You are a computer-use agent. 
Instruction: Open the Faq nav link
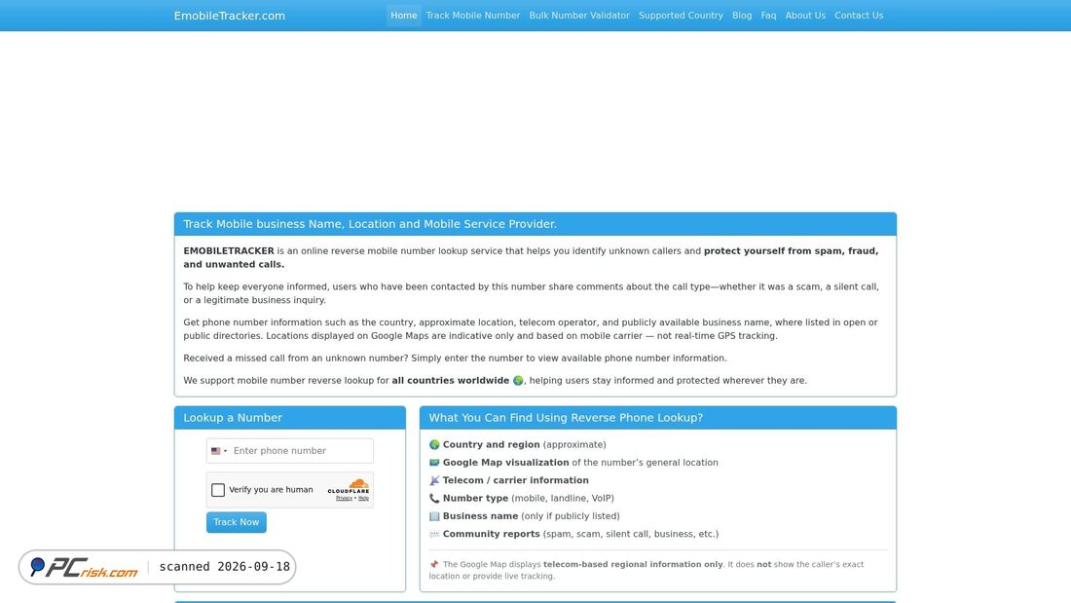pyautogui.click(x=768, y=15)
